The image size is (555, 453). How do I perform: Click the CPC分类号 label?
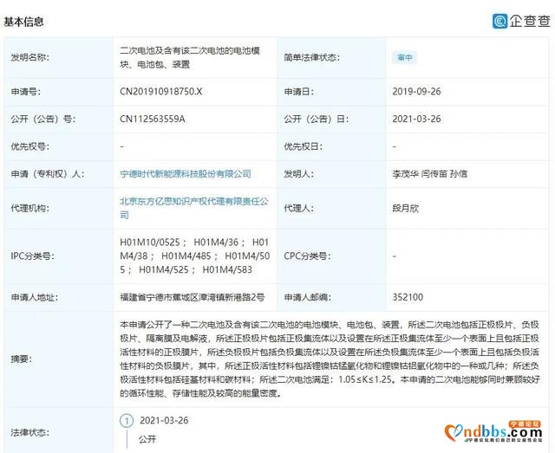coord(307,256)
